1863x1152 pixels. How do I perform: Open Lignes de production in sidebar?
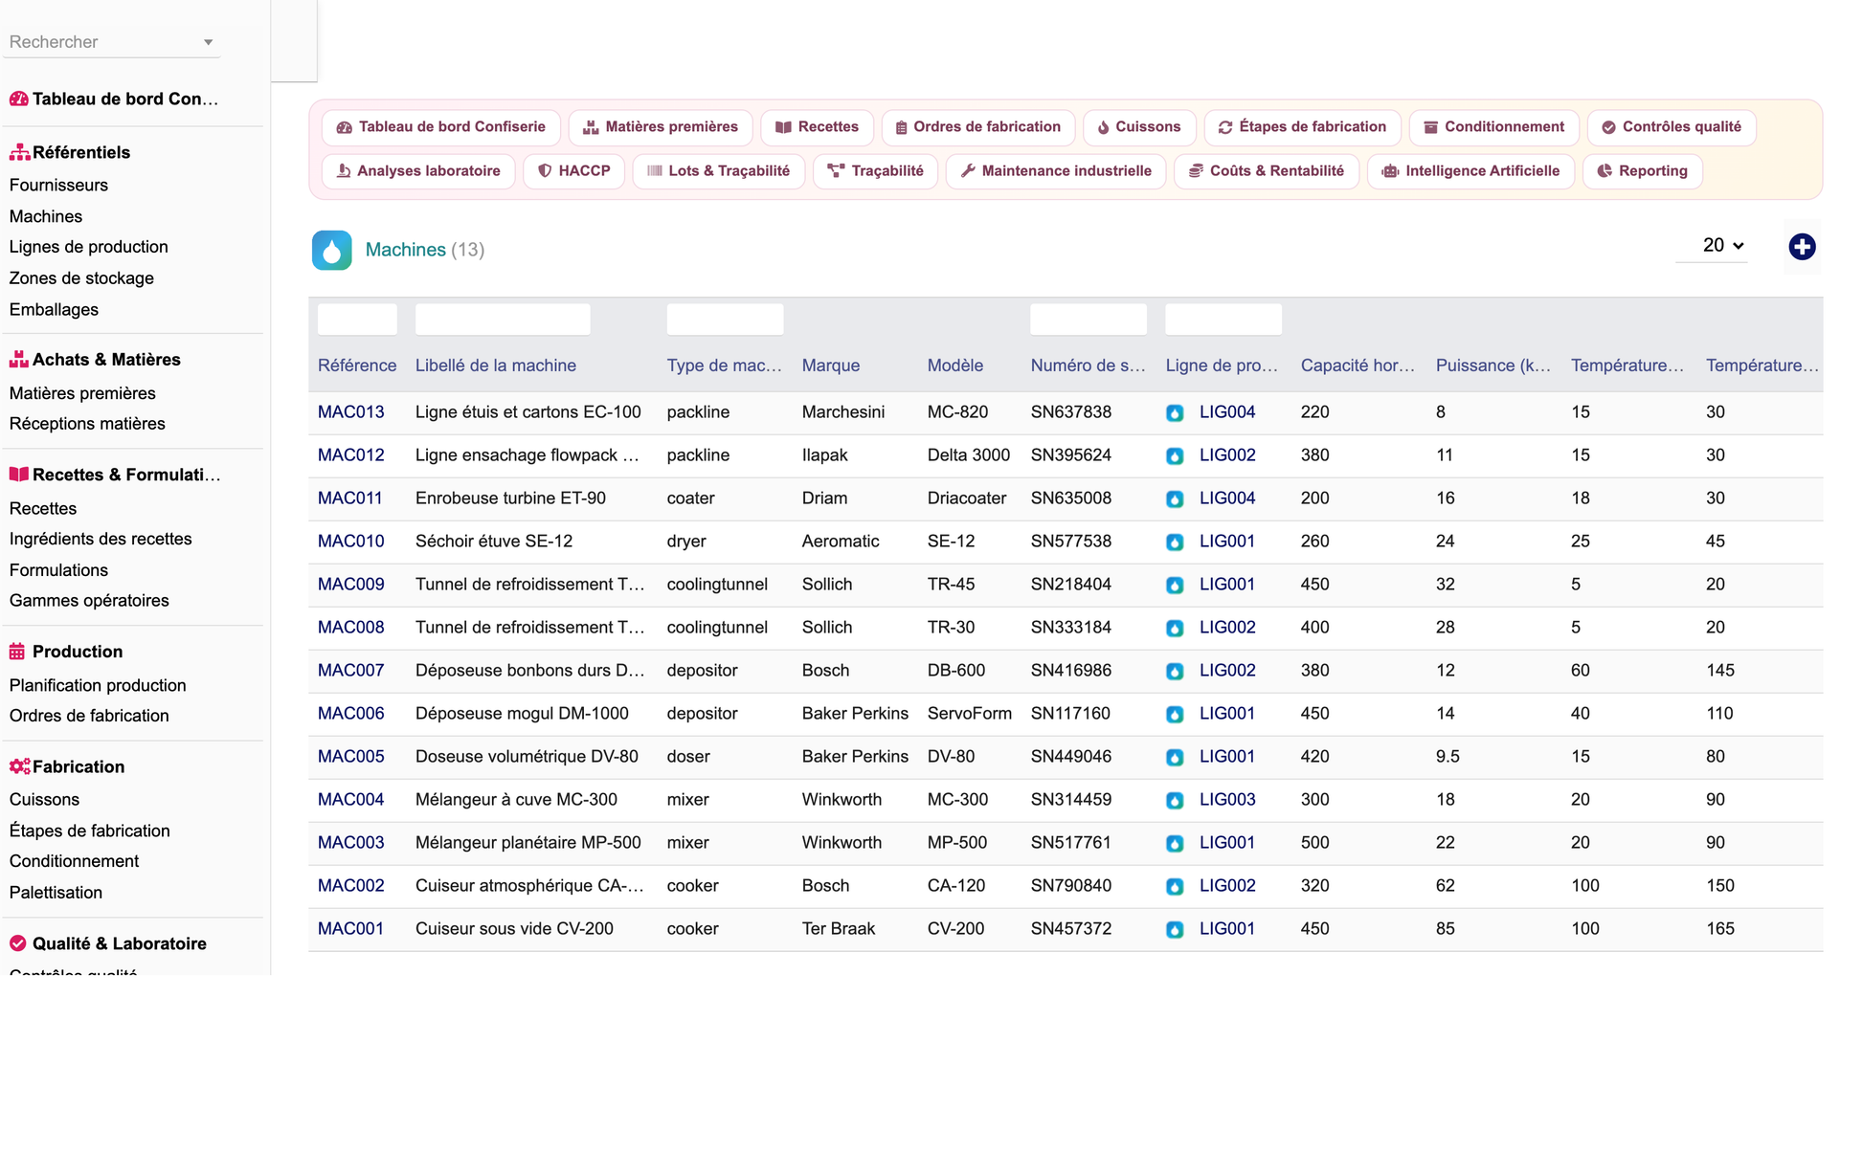tap(89, 247)
